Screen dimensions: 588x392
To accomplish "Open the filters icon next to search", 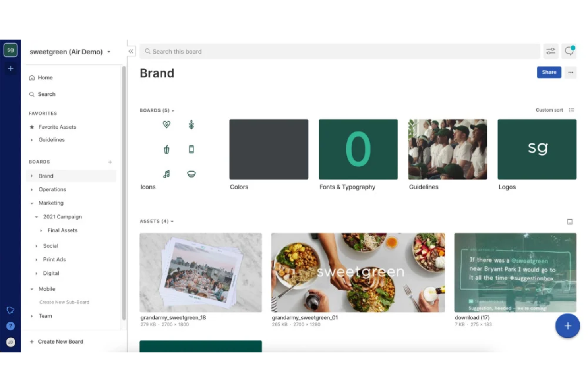I will click(551, 51).
